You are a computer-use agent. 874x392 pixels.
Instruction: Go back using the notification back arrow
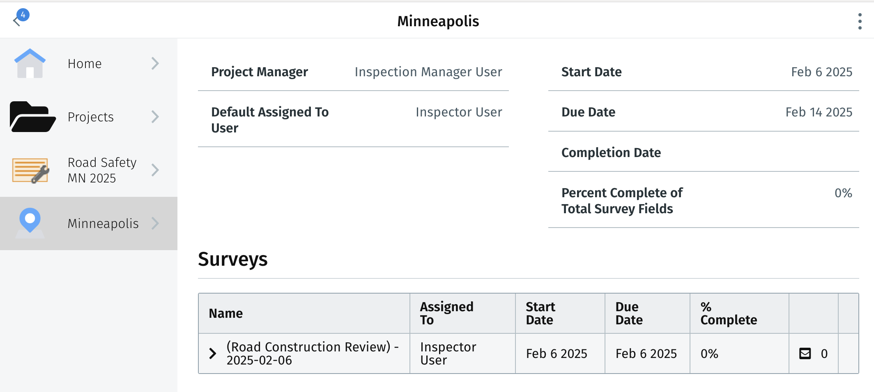point(17,21)
